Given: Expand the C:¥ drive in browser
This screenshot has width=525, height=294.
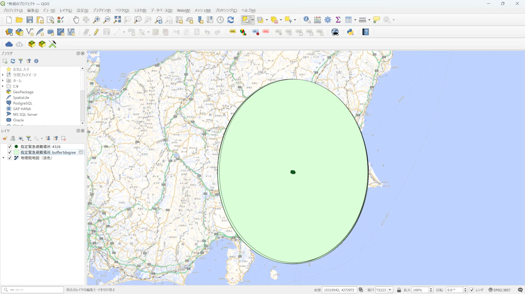Looking at the screenshot, I should click(x=3, y=86).
